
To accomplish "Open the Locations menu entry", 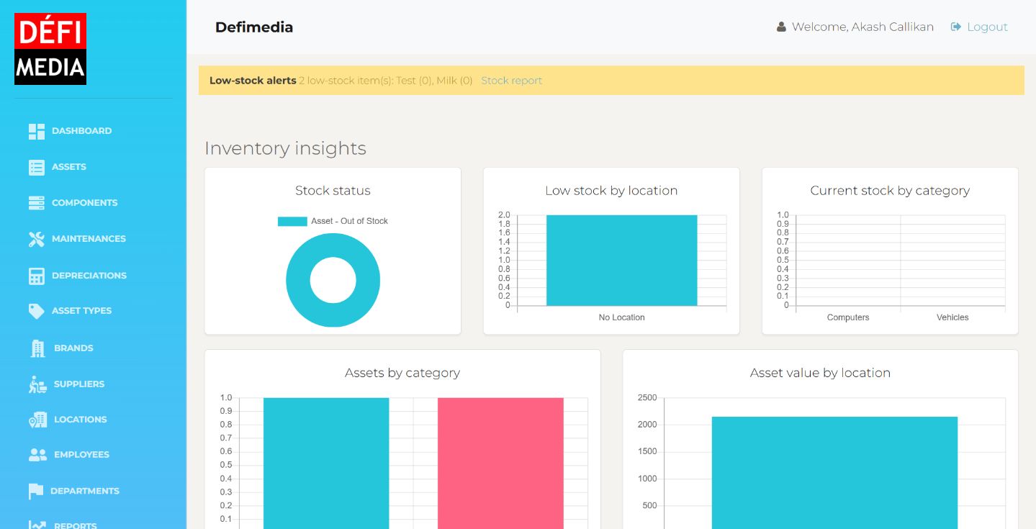I will pos(80,420).
